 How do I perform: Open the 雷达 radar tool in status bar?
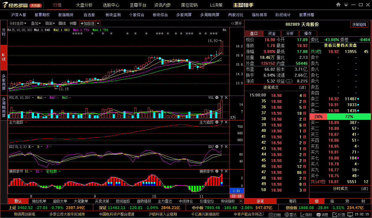291,215
